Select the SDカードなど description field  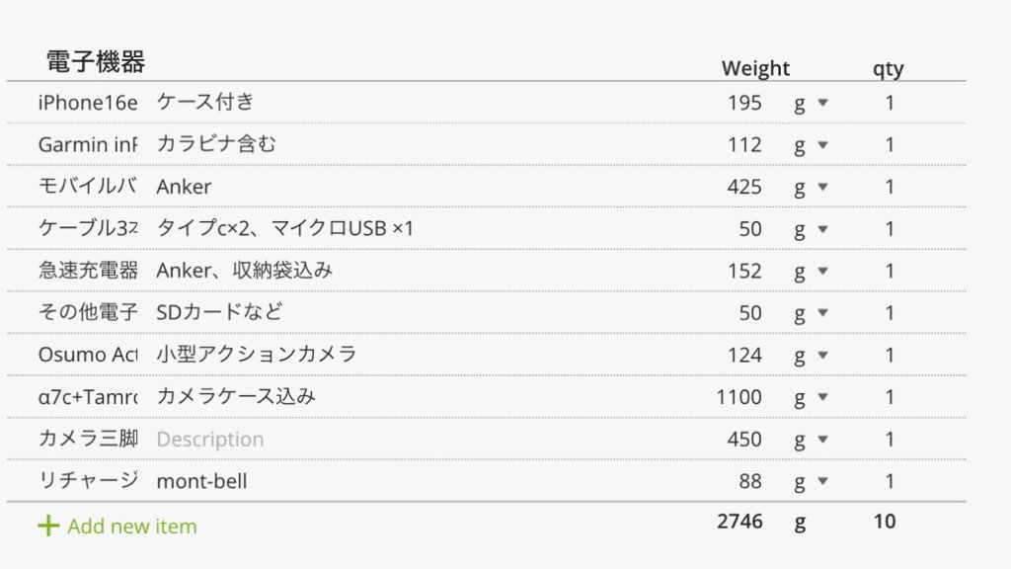[x=219, y=313]
